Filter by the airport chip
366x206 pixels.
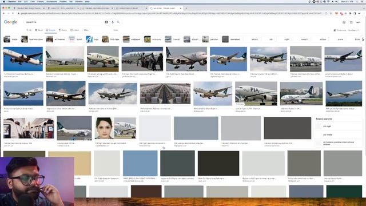(191, 39)
